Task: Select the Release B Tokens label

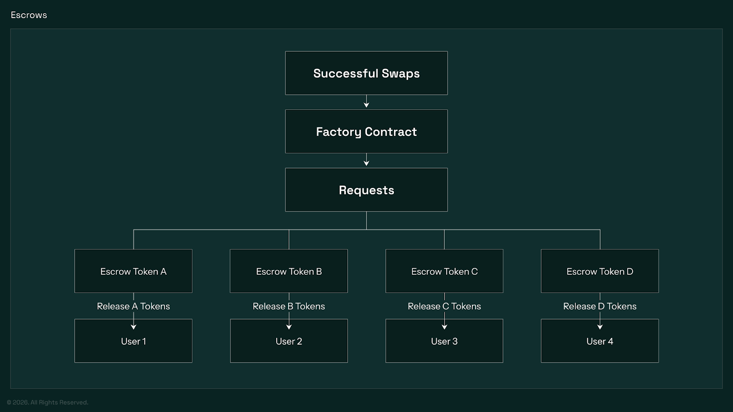Action: [289, 306]
